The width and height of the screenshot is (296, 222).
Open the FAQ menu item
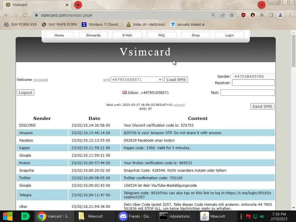(x=161, y=35)
